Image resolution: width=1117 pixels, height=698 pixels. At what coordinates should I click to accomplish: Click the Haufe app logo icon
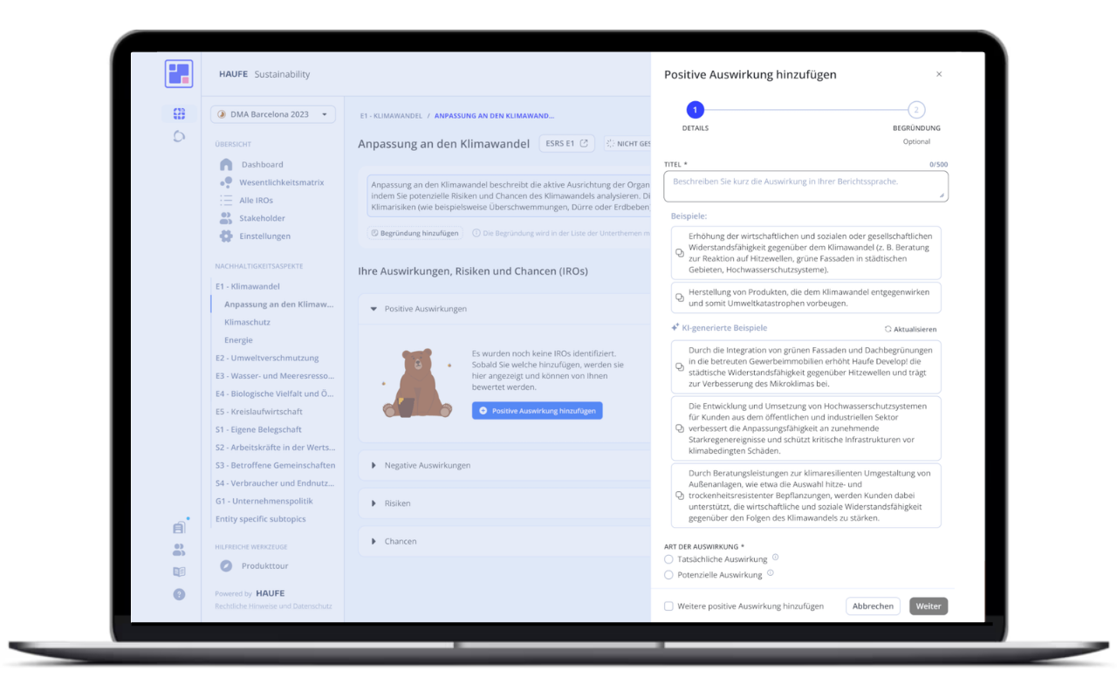tap(179, 74)
